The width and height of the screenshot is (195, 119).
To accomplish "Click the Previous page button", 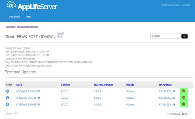I will pos(174,114).
